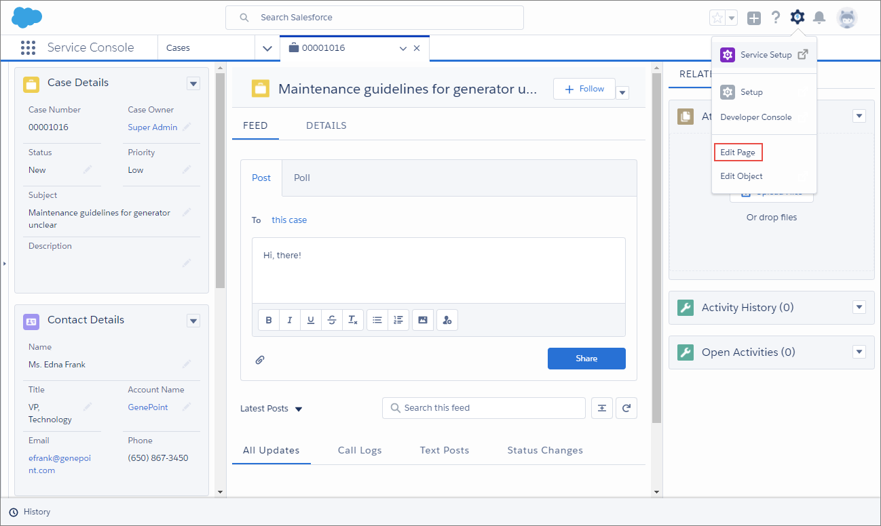
Task: Click the expand all posts icon
Action: point(602,408)
